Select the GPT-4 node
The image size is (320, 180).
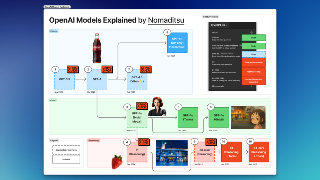tap(97, 79)
